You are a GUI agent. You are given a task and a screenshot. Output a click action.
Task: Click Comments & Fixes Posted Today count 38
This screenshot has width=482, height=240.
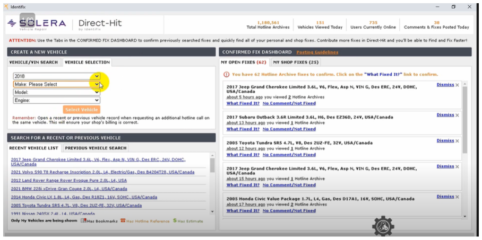point(436,22)
